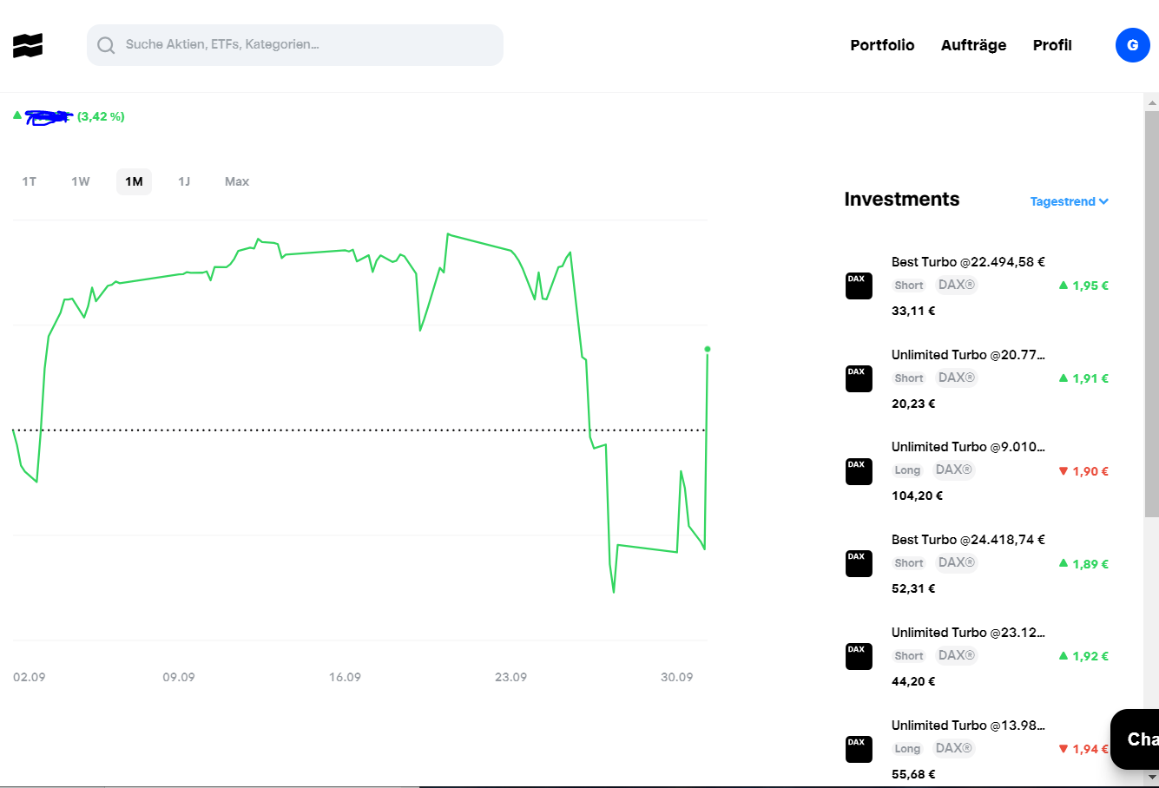
Task: Open the Portfolio menu item
Action: 882,45
